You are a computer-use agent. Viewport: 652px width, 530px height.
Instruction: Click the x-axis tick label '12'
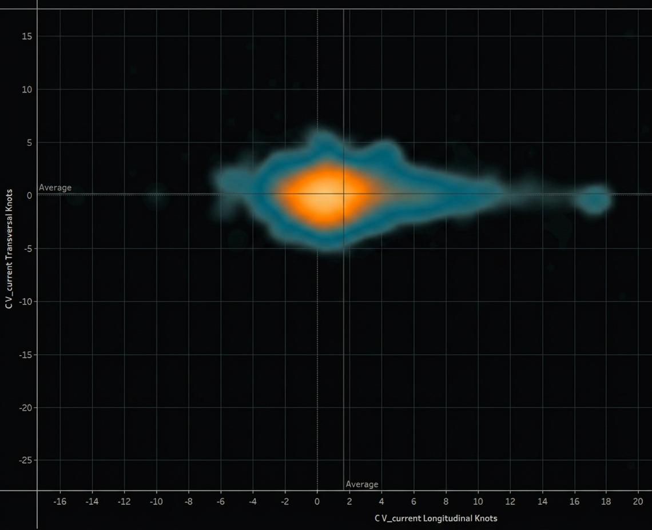510,501
